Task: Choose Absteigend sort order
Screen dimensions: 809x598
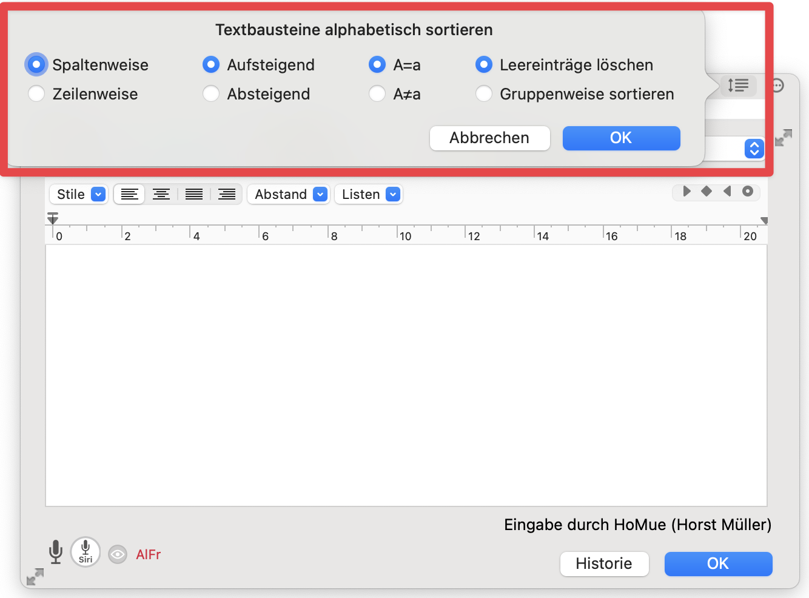Action: [211, 93]
